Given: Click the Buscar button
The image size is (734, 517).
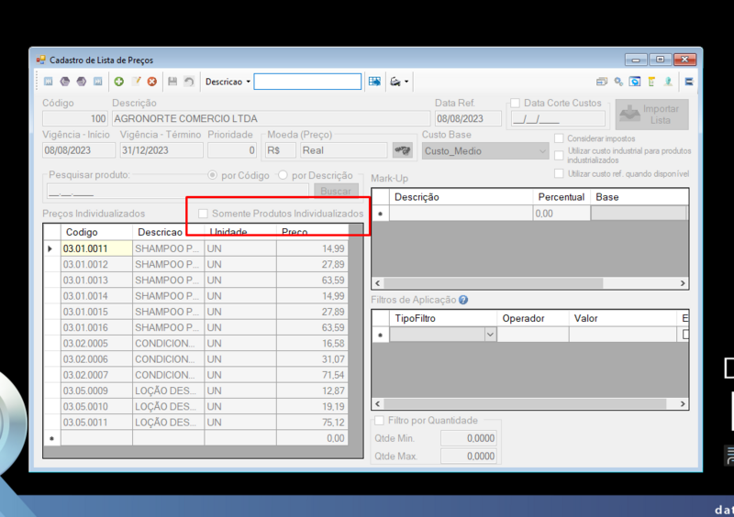Looking at the screenshot, I should tap(336, 191).
